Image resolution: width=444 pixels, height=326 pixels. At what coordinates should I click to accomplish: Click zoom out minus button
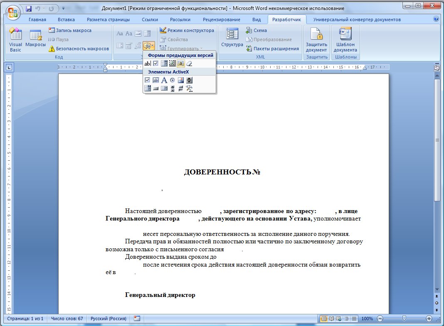coord(380,319)
